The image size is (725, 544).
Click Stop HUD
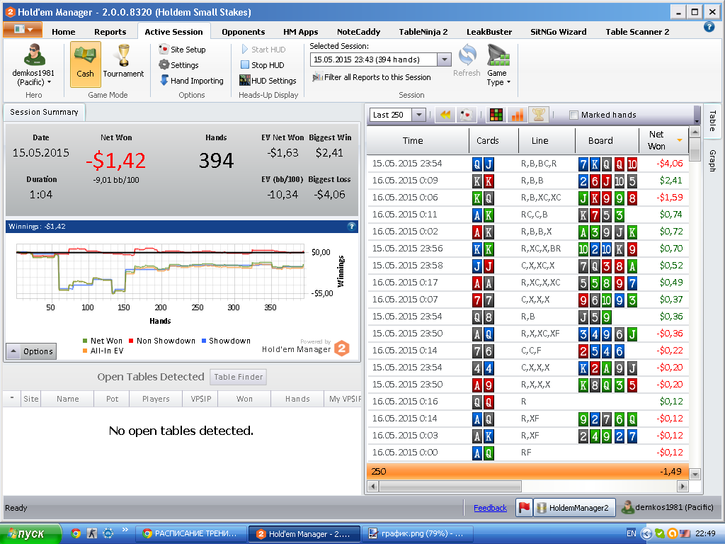262,65
